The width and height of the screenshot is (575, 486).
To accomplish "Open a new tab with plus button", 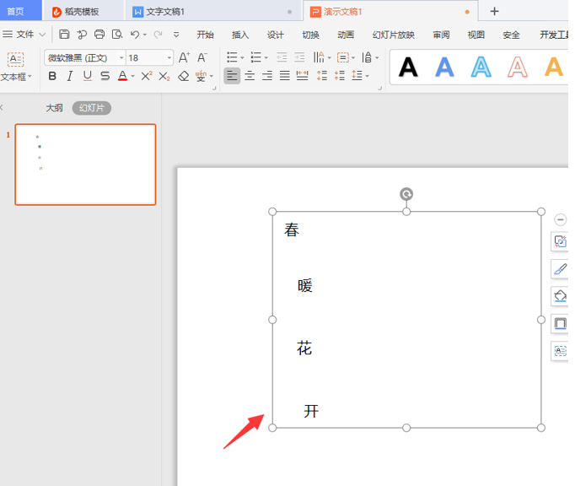I will coord(494,11).
